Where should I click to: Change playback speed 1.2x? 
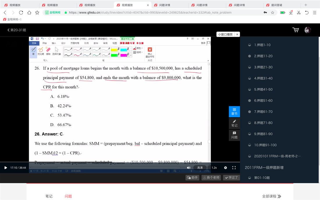[x=214, y=167]
